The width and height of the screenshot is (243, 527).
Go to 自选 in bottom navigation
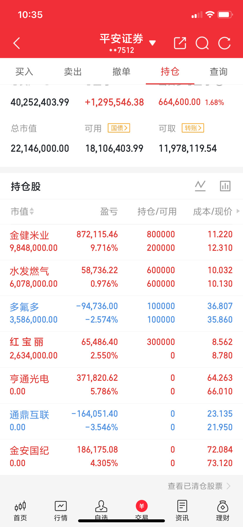click(x=101, y=511)
